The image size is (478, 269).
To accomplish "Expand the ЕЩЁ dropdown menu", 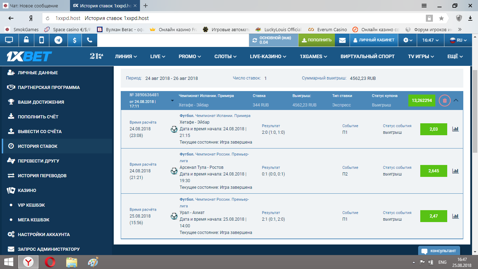I will pos(455,56).
